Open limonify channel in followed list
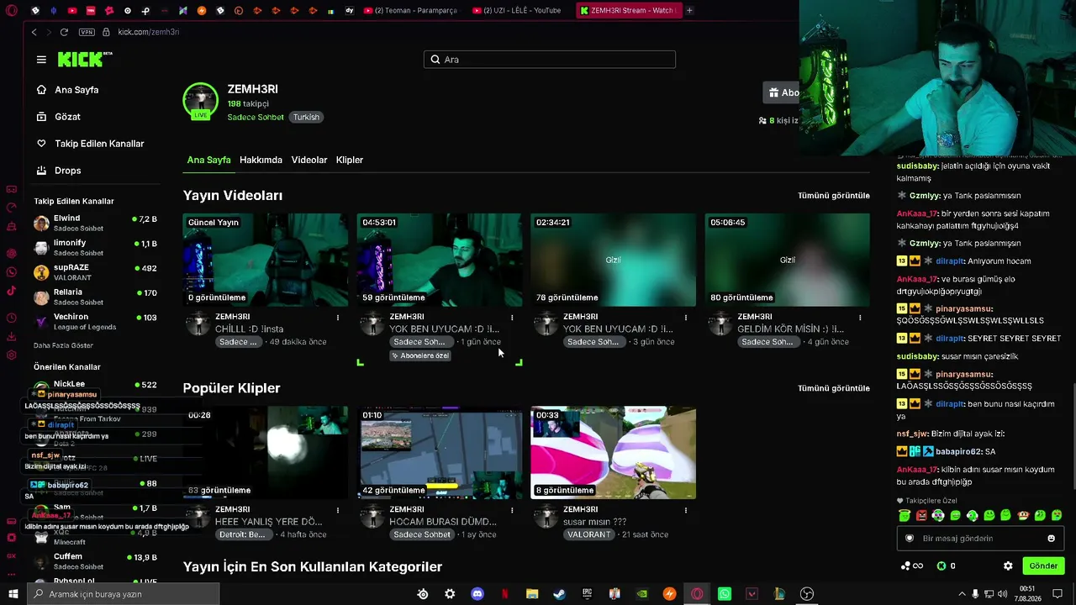Screen dimensions: 1076x605 tap(95, 247)
